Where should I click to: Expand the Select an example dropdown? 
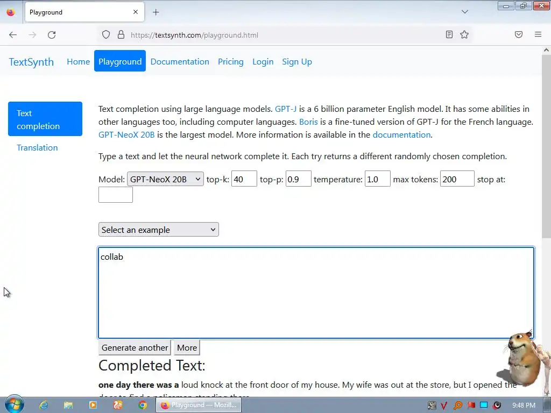pos(159,230)
